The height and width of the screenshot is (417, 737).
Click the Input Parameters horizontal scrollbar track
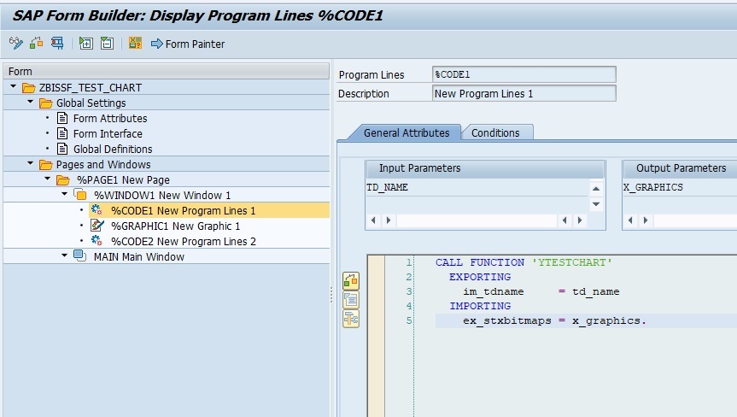click(477, 220)
